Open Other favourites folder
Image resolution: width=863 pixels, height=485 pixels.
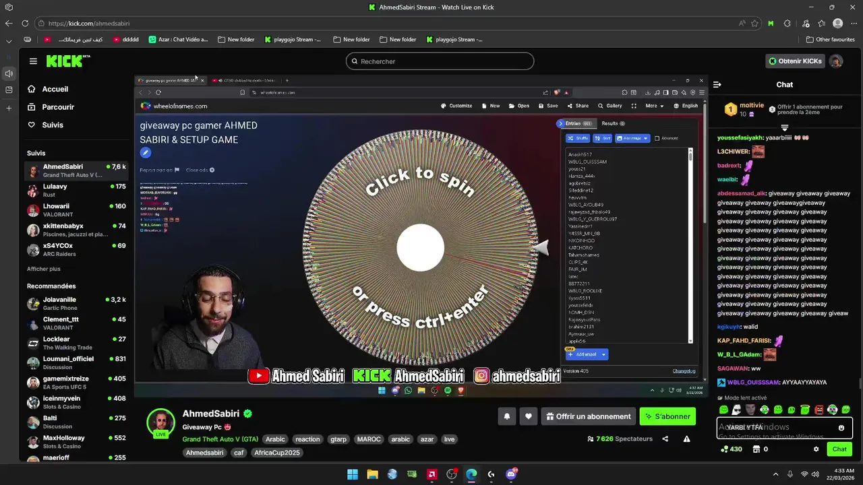pos(831,40)
